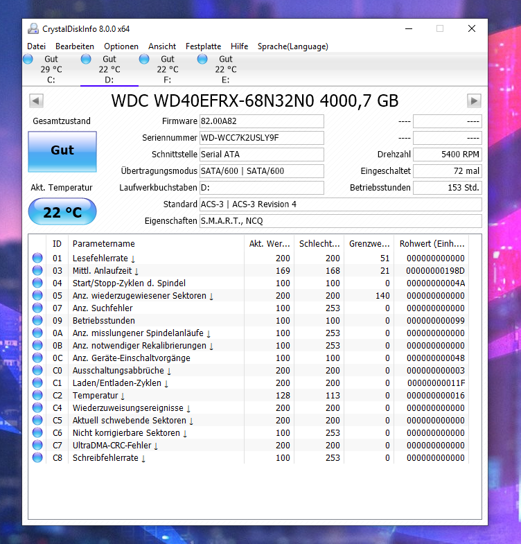Click status icon for Temperatur C2 row
The width and height of the screenshot is (521, 544).
click(x=37, y=395)
